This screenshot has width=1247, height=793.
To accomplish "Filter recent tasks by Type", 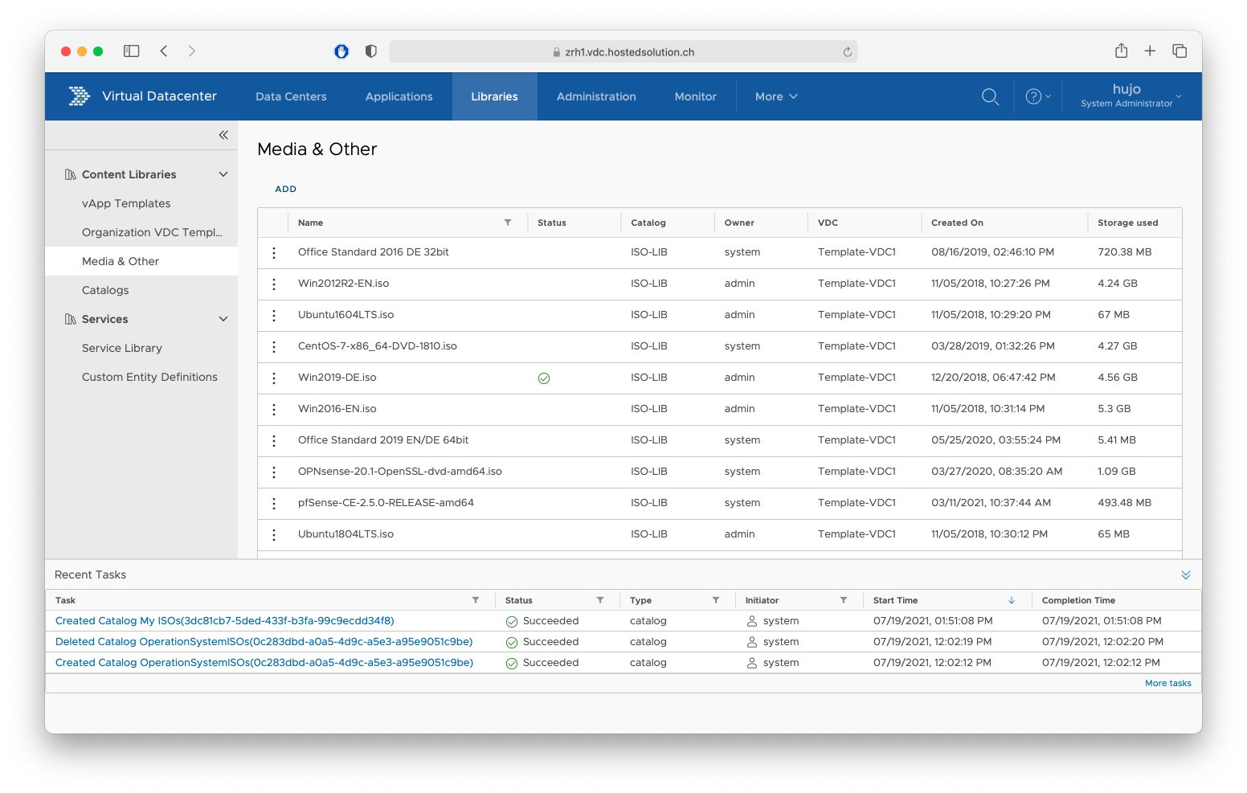I will coord(716,600).
